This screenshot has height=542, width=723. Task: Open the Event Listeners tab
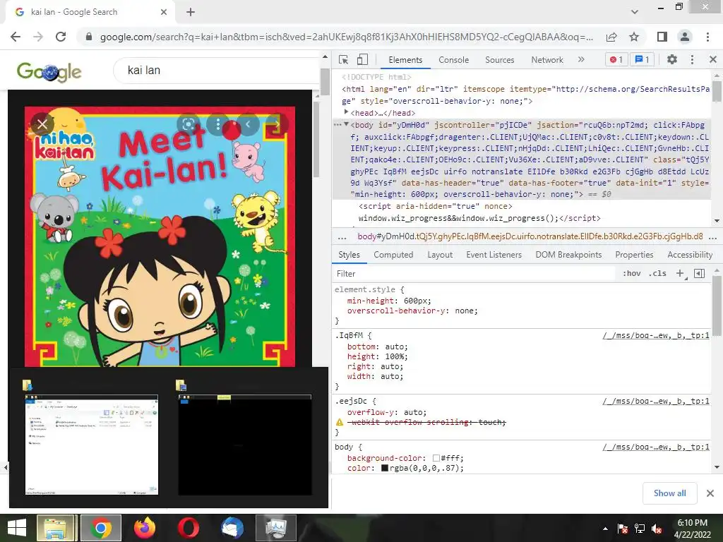(x=494, y=255)
